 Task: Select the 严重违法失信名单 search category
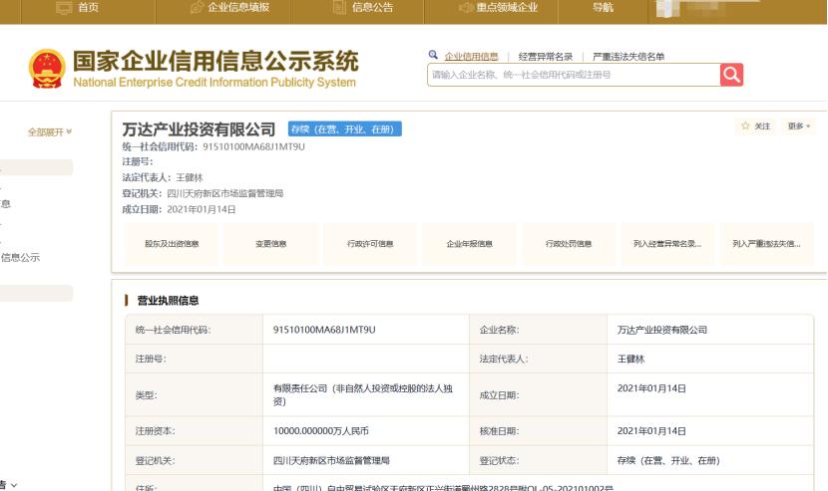(628, 57)
